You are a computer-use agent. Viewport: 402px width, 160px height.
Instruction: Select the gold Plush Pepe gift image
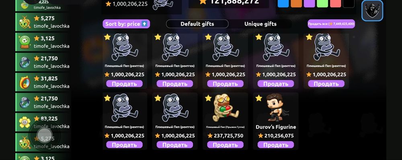click(x=226, y=108)
